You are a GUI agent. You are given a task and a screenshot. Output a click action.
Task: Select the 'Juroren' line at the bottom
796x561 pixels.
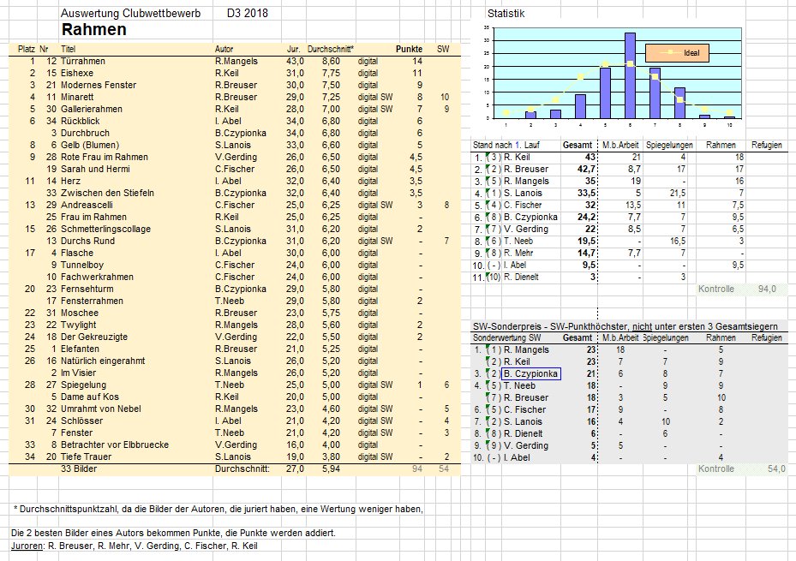[134, 546]
